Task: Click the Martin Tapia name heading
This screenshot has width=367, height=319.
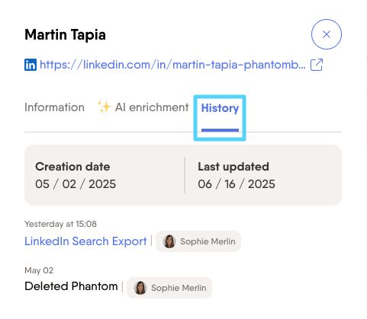Action: tap(65, 35)
